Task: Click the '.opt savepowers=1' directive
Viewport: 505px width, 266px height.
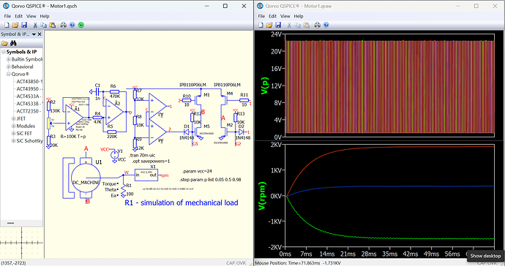Action: click(151, 161)
